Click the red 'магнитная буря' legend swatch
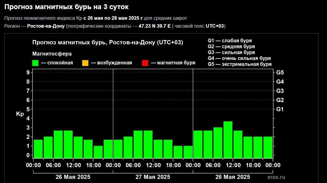327x183 pixels. pyautogui.click(x=145, y=63)
